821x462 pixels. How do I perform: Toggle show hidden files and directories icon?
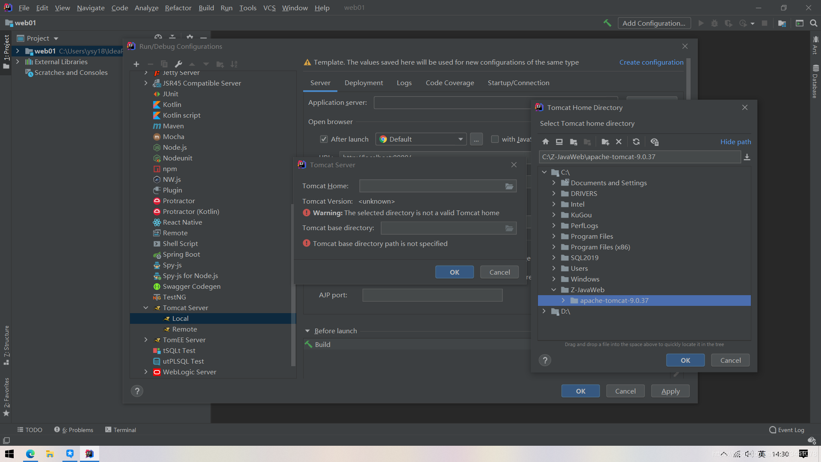pyautogui.click(x=655, y=142)
